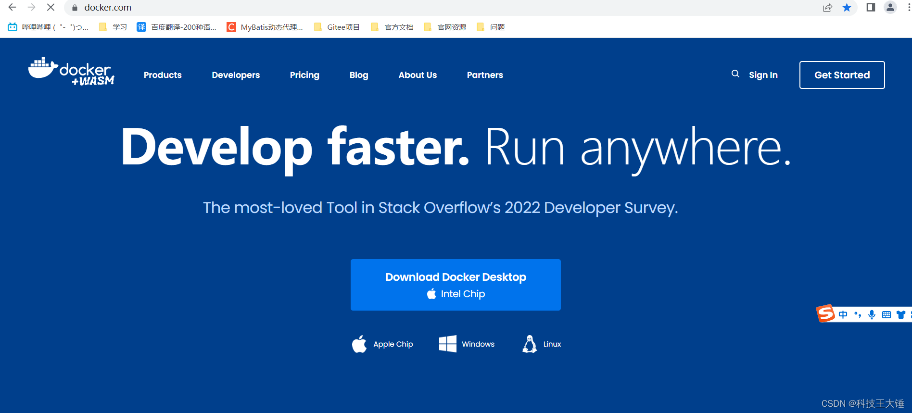Open the 官方文档 bookmark folder
Image resolution: width=912 pixels, height=413 pixels.
[x=393, y=27]
